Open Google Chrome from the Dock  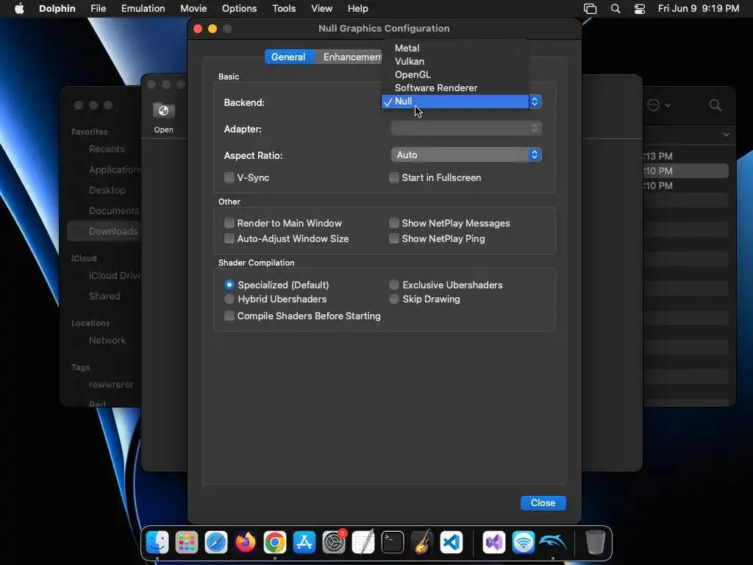point(275,542)
